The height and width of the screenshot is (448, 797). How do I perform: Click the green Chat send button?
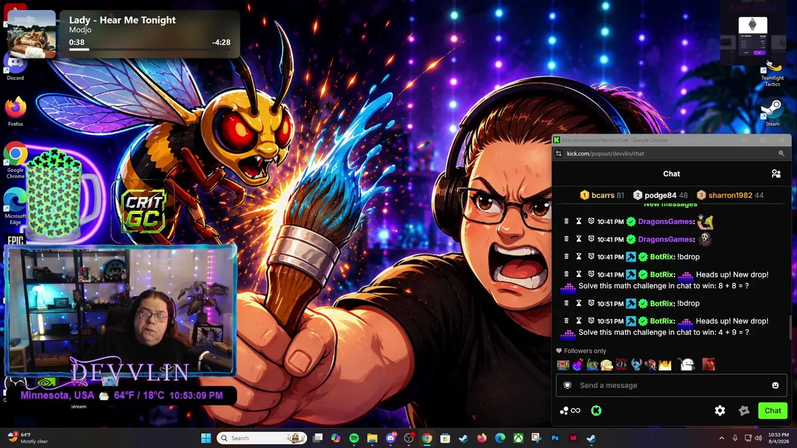coord(773,411)
